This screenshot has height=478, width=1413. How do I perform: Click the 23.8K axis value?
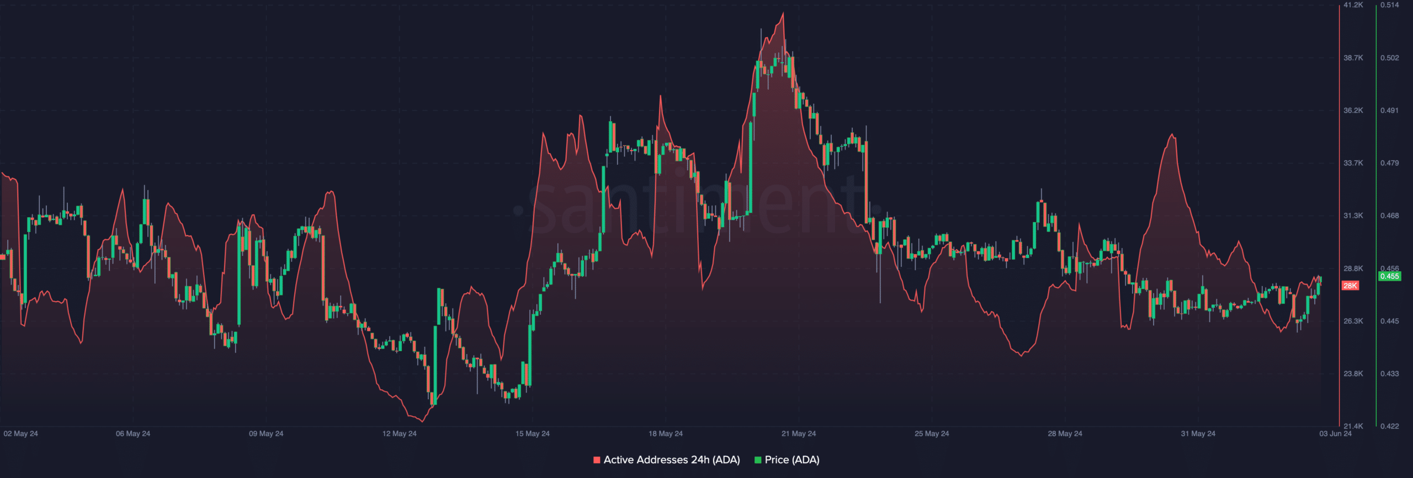pyautogui.click(x=1353, y=374)
